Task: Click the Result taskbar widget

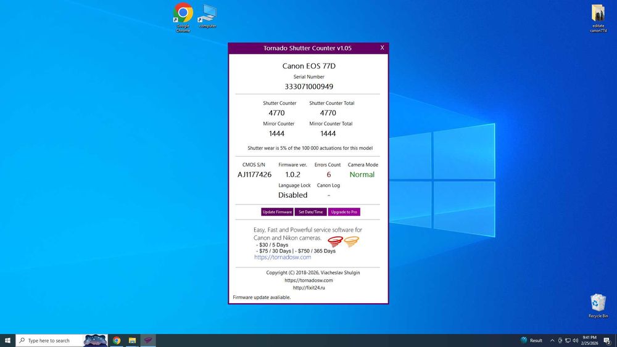Action: coord(531,340)
